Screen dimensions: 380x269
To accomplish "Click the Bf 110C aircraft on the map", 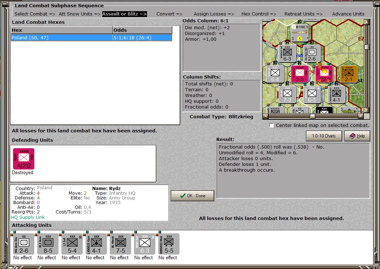I will (x=299, y=33).
